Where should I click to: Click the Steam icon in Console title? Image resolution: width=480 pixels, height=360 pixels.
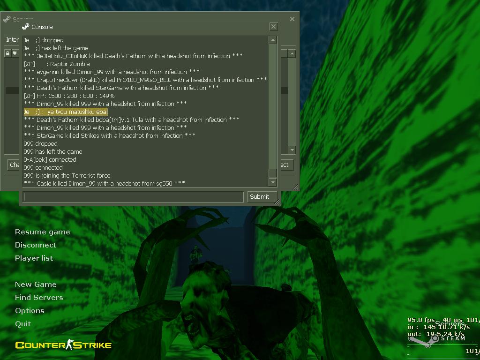(x=26, y=27)
